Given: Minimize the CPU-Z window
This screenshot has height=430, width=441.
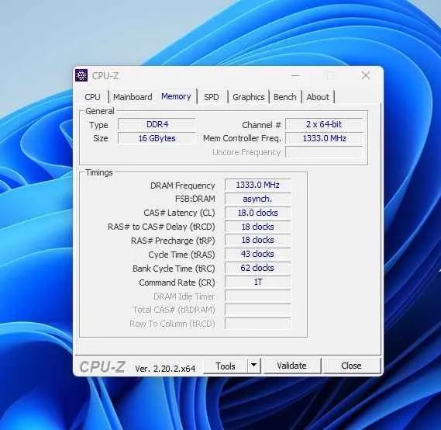Looking at the screenshot, I should tap(295, 75).
